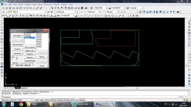Click the Запись button

pyautogui.click(x=42, y=57)
